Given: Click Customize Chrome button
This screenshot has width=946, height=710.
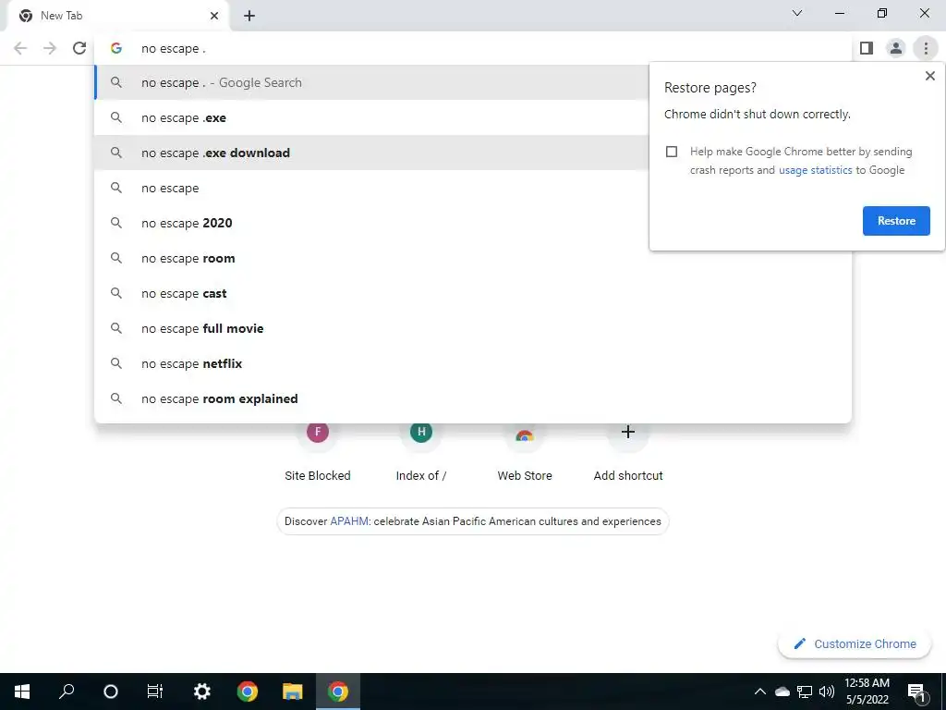Looking at the screenshot, I should [855, 643].
